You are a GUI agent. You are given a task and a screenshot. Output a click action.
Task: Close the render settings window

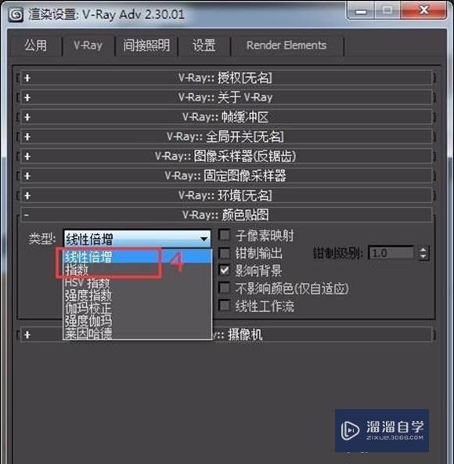click(423, 11)
